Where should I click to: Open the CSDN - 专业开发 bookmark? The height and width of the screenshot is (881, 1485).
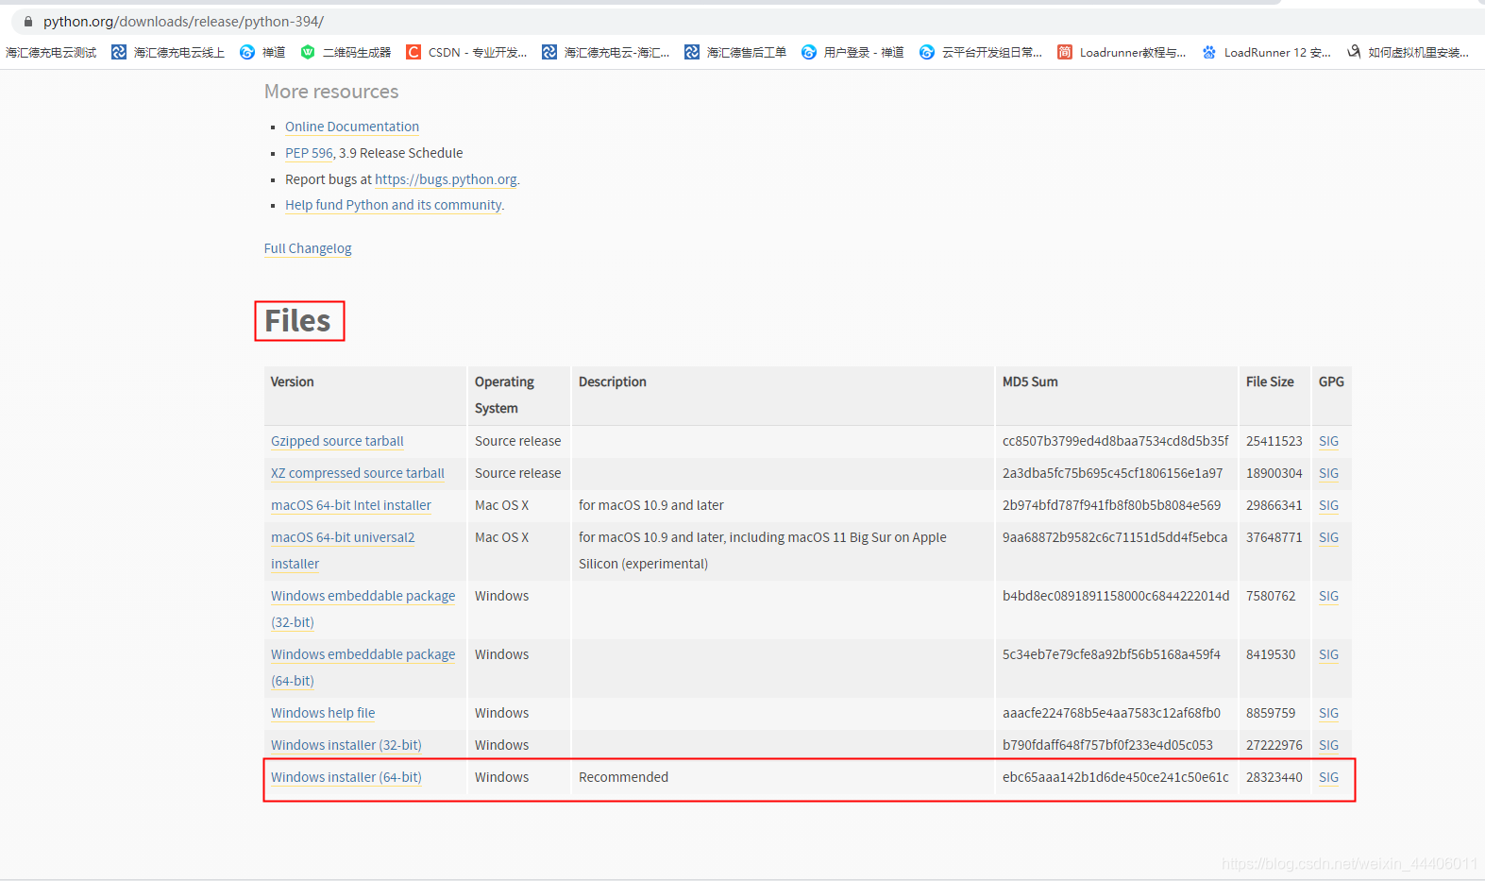click(x=466, y=52)
